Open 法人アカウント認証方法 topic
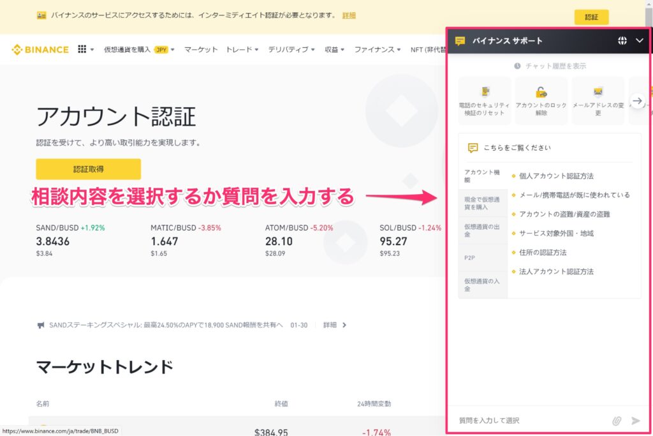The width and height of the screenshot is (653, 436). pyautogui.click(x=556, y=272)
